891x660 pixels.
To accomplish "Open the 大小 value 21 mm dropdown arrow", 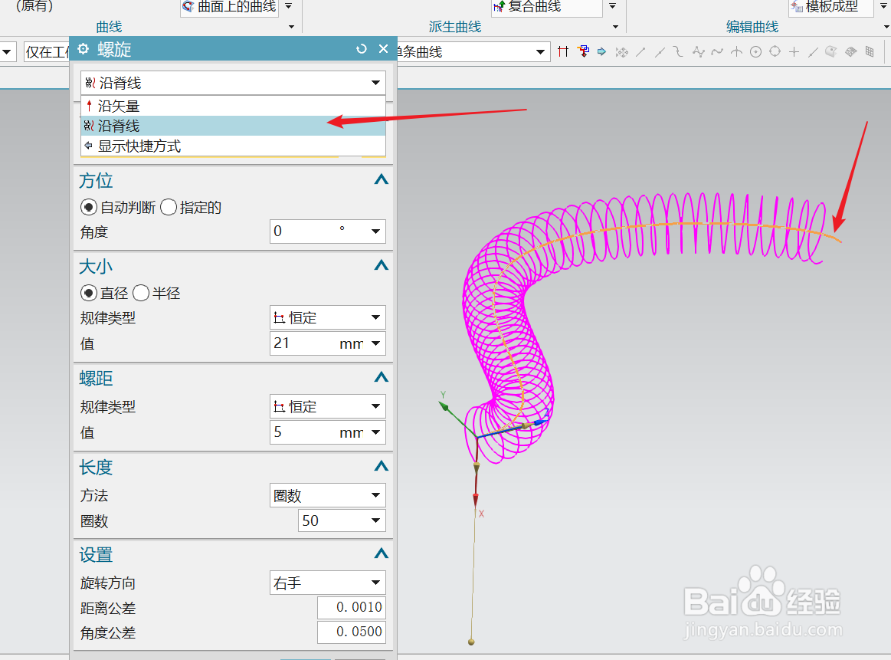I will (375, 343).
